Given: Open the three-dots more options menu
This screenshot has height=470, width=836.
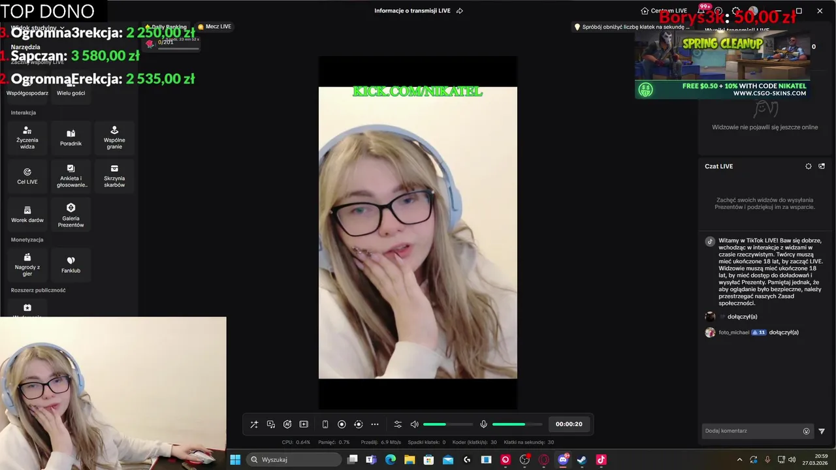Looking at the screenshot, I should tap(375, 424).
